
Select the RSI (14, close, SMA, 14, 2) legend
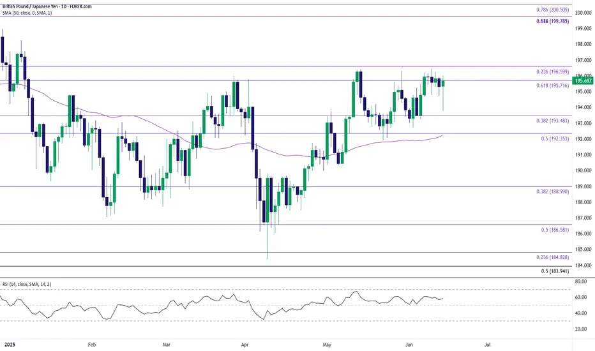(27, 284)
